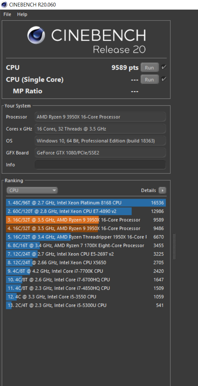Click the CPU (Single Core) label
This screenshot has height=386, width=198.
click(35, 80)
